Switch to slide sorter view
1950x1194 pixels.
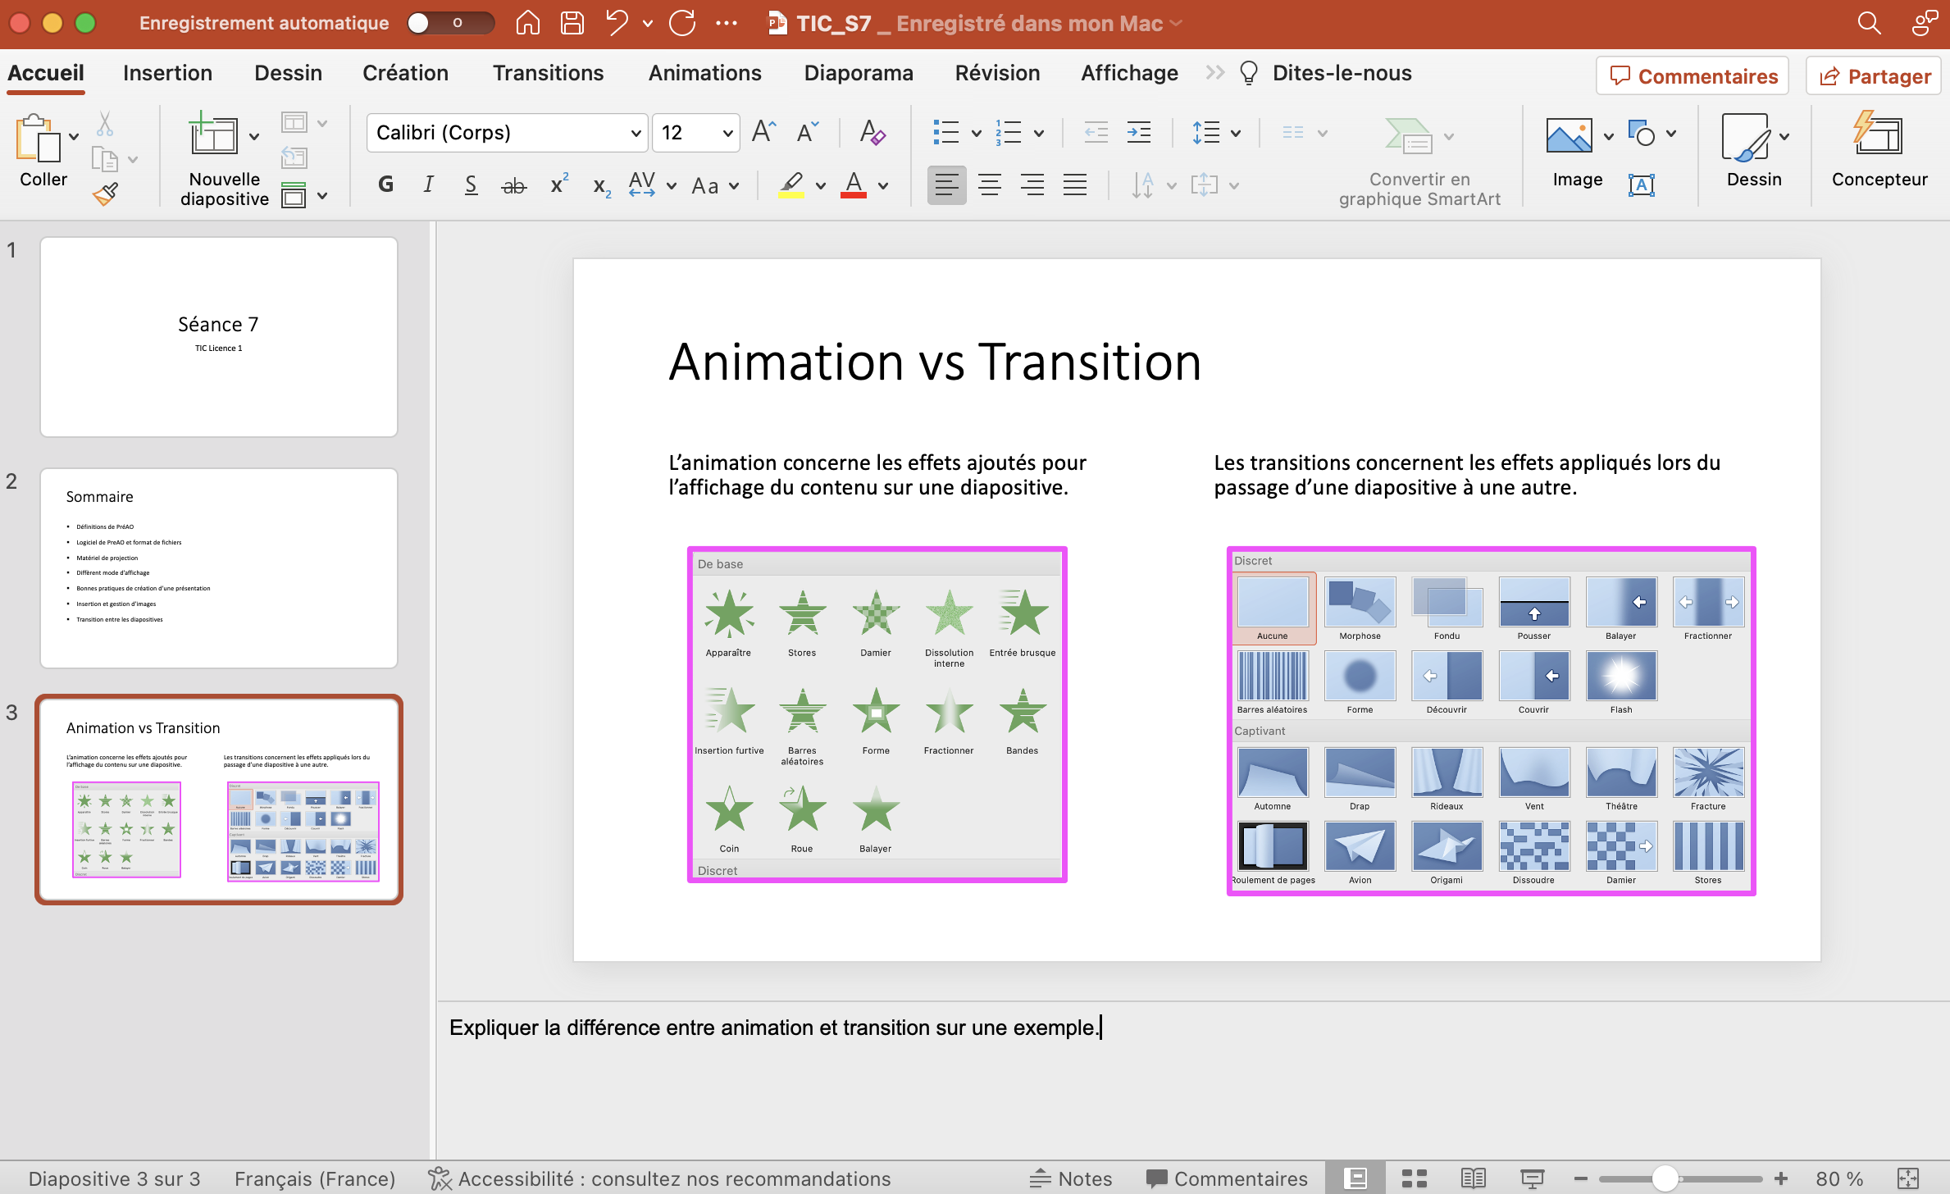click(1415, 1178)
